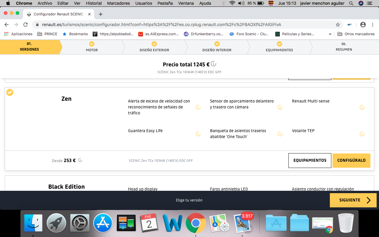Screen dimensions: 379x237
Task: Show info for Guantera Easy Life
Action: 198,134
